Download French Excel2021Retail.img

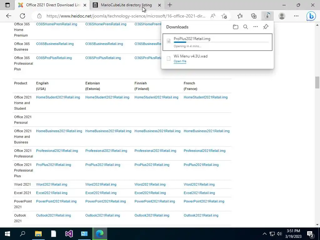coord(199,193)
